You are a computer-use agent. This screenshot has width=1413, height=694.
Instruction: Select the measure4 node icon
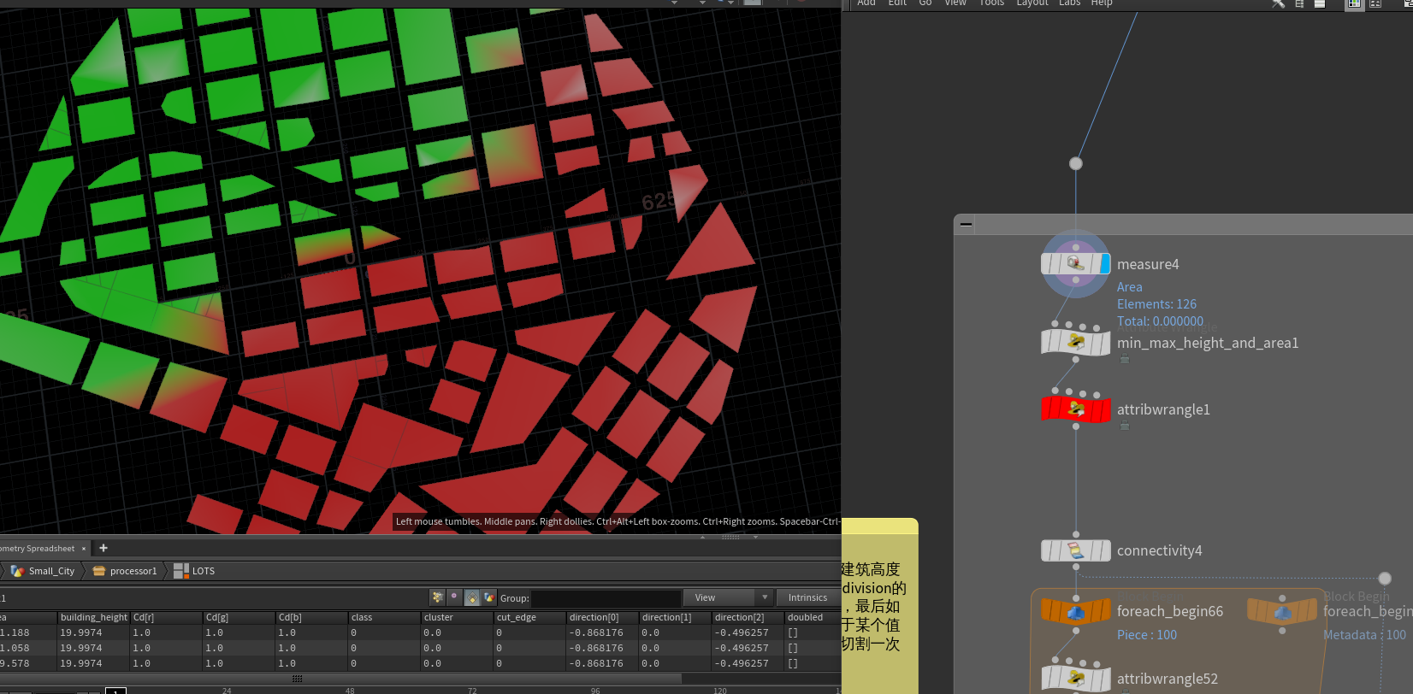pos(1074,264)
